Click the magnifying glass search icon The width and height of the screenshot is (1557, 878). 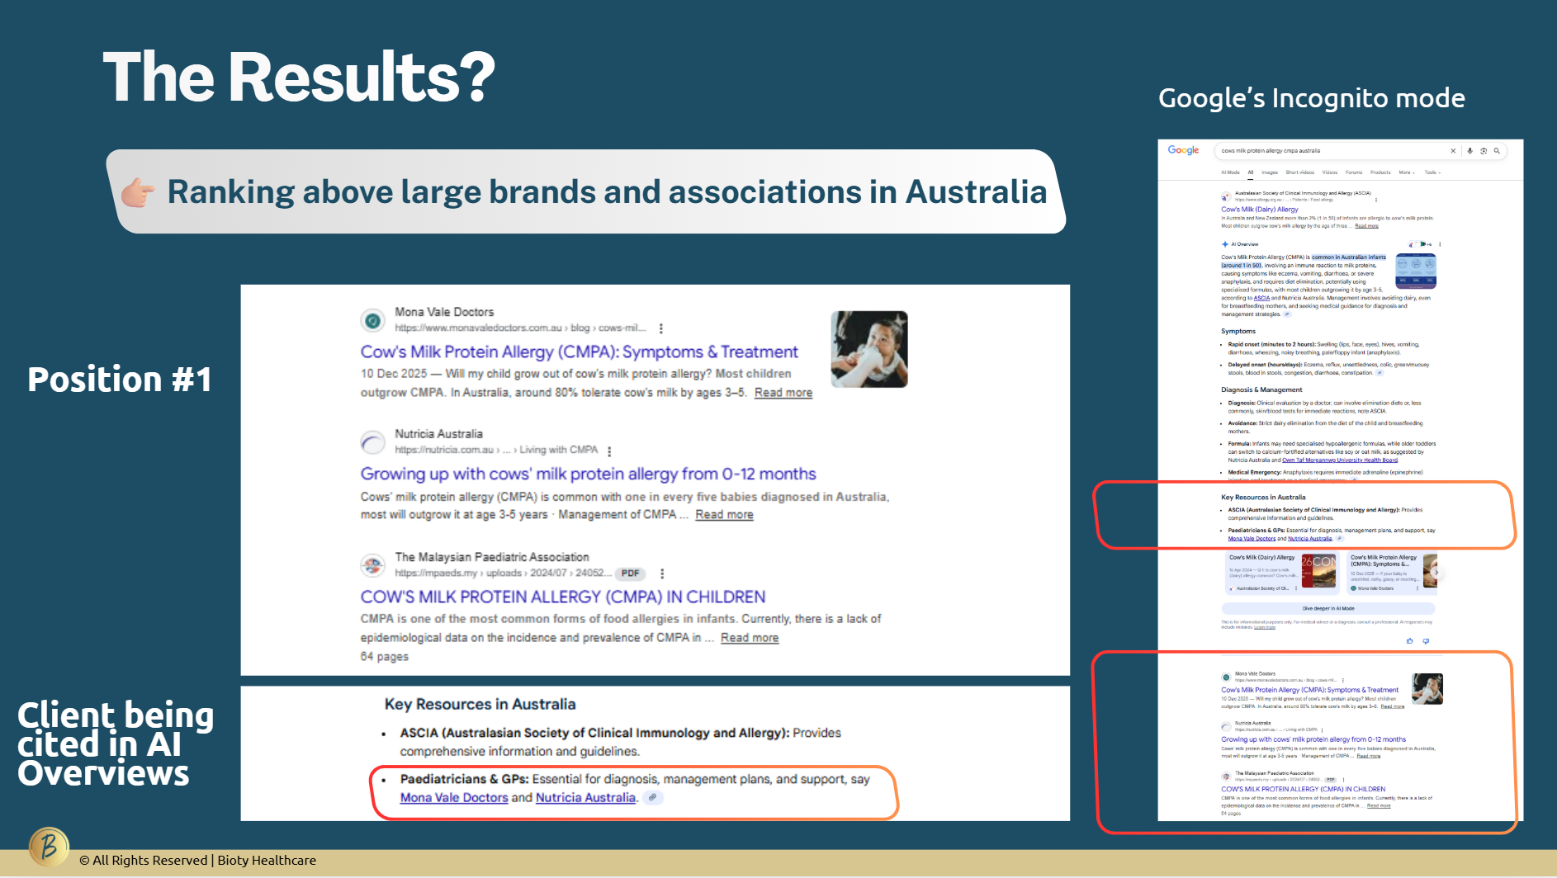pyautogui.click(x=1497, y=151)
